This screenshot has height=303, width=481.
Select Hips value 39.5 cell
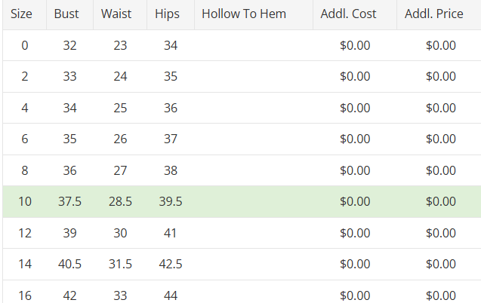(171, 202)
